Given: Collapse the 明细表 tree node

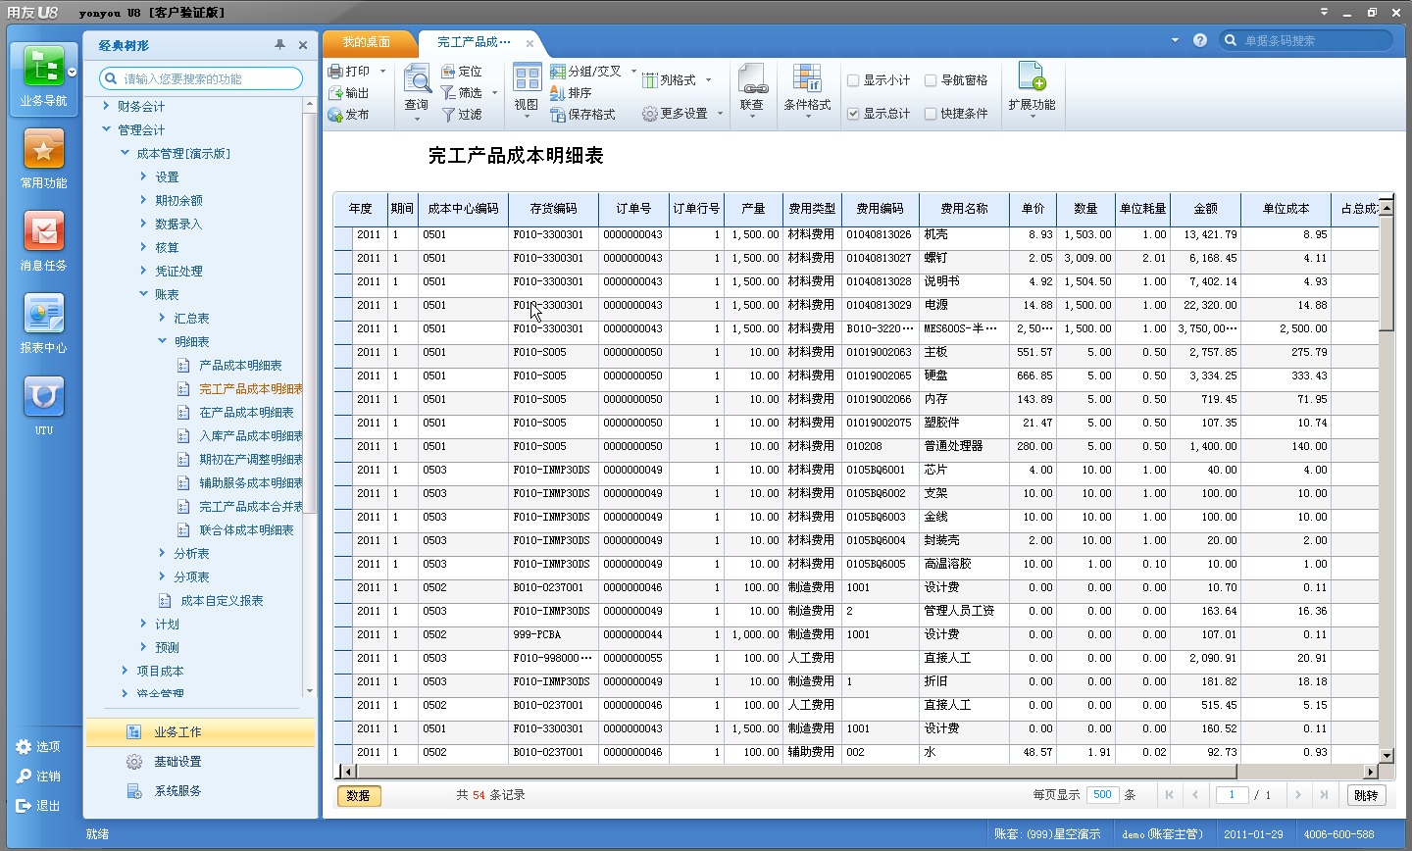Looking at the screenshot, I should (x=162, y=341).
